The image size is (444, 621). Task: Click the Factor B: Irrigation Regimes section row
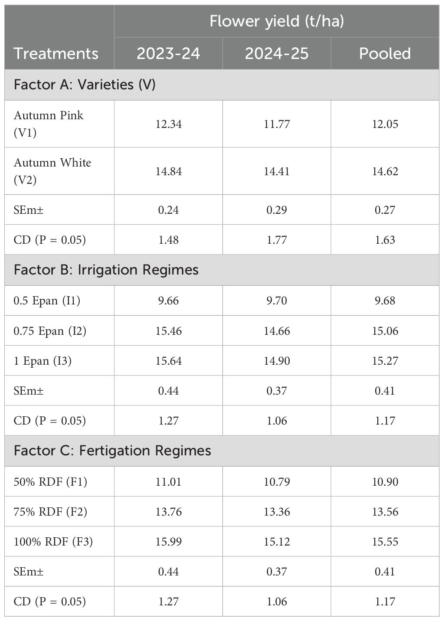222,270
